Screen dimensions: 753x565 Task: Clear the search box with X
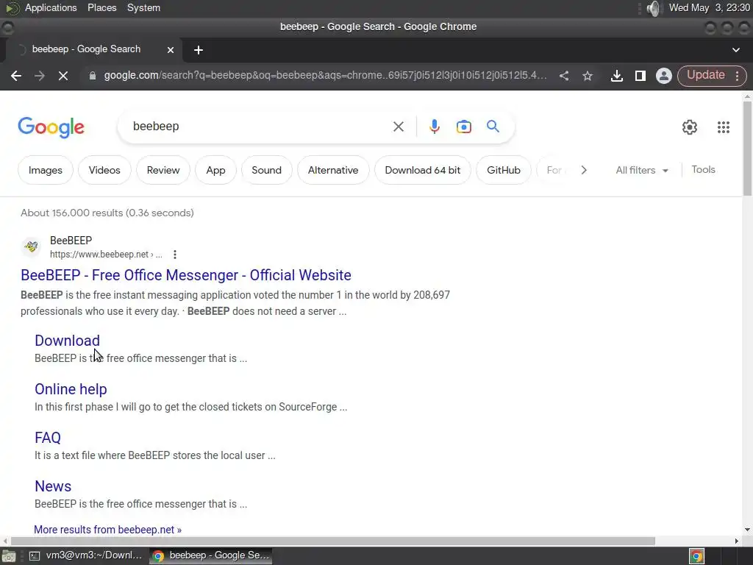pyautogui.click(x=398, y=127)
